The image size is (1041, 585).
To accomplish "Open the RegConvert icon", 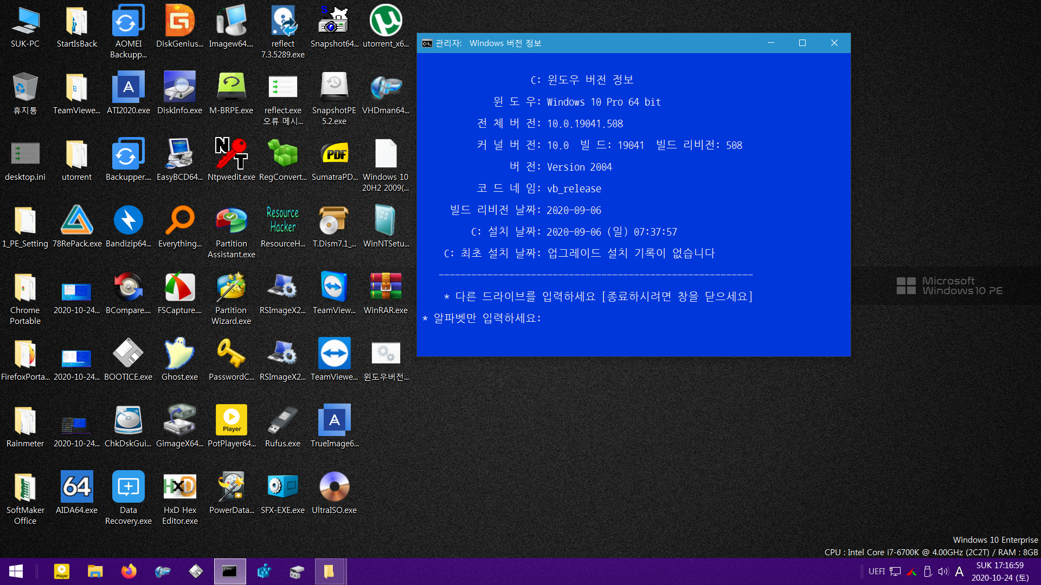I will click(282, 160).
